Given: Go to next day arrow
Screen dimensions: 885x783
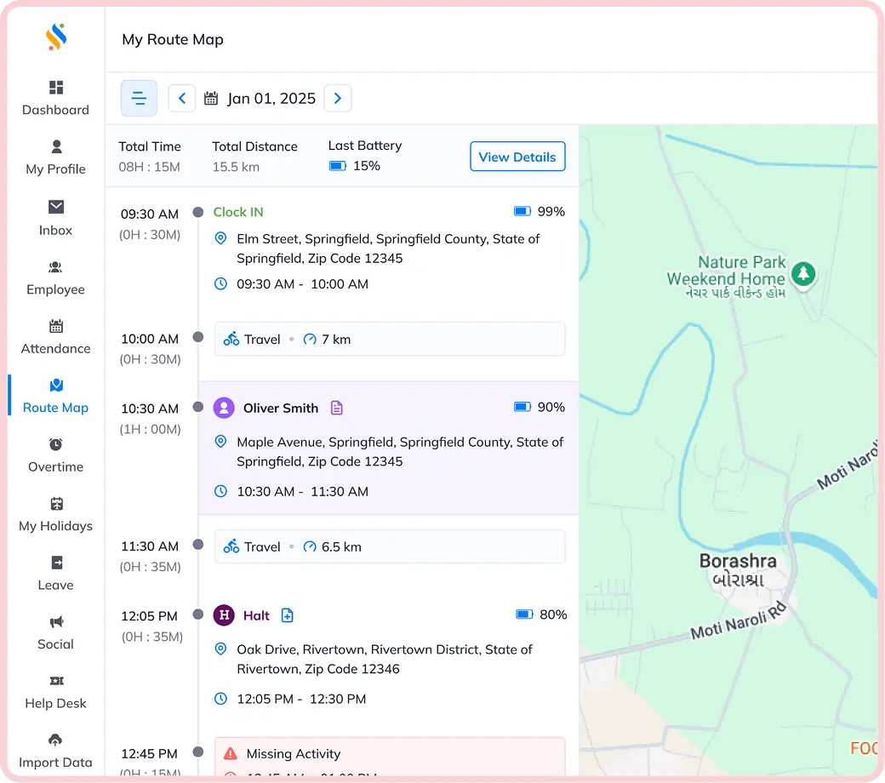Looking at the screenshot, I should click(x=338, y=98).
